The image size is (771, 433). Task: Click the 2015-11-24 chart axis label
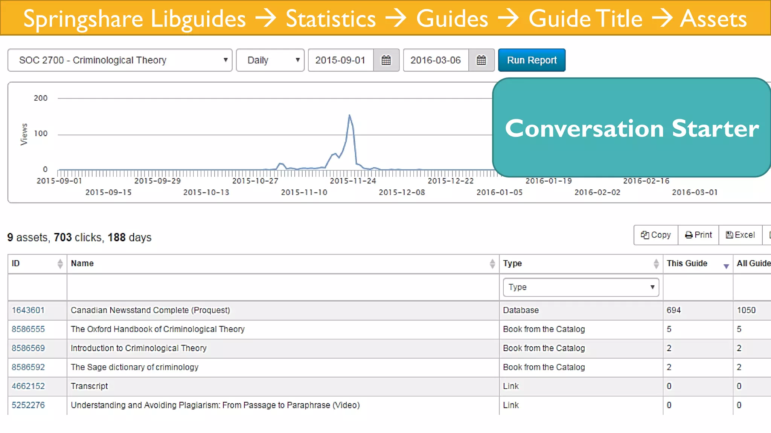tap(353, 181)
